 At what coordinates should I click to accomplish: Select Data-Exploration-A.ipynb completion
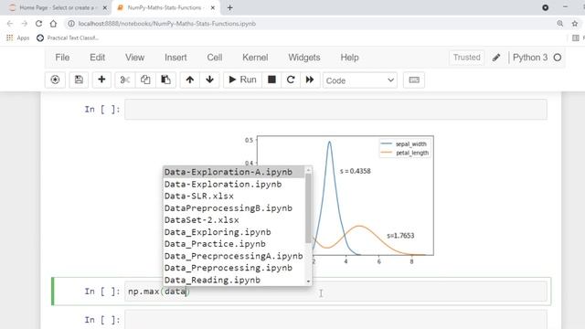click(x=234, y=172)
